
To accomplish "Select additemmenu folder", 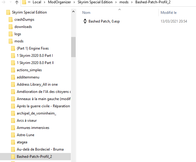I will (x=28, y=77).
